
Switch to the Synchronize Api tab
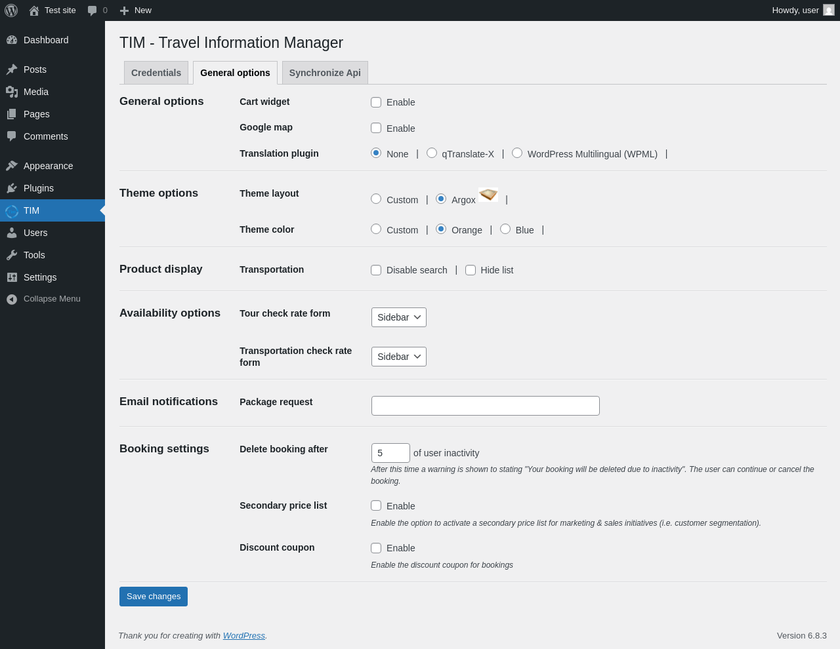325,73
